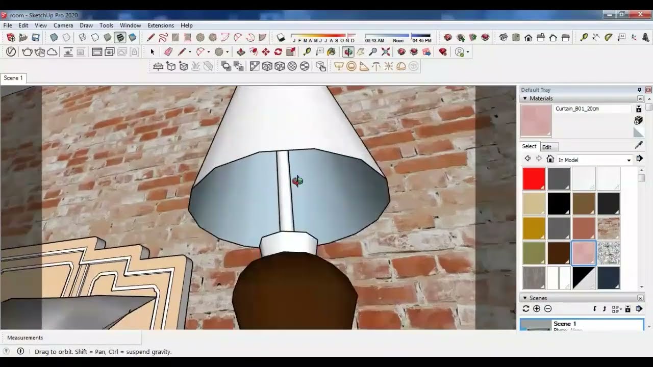Open the Extensions menu

tap(161, 25)
